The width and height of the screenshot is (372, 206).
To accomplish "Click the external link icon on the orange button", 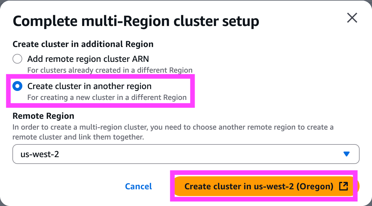I will (x=343, y=186).
